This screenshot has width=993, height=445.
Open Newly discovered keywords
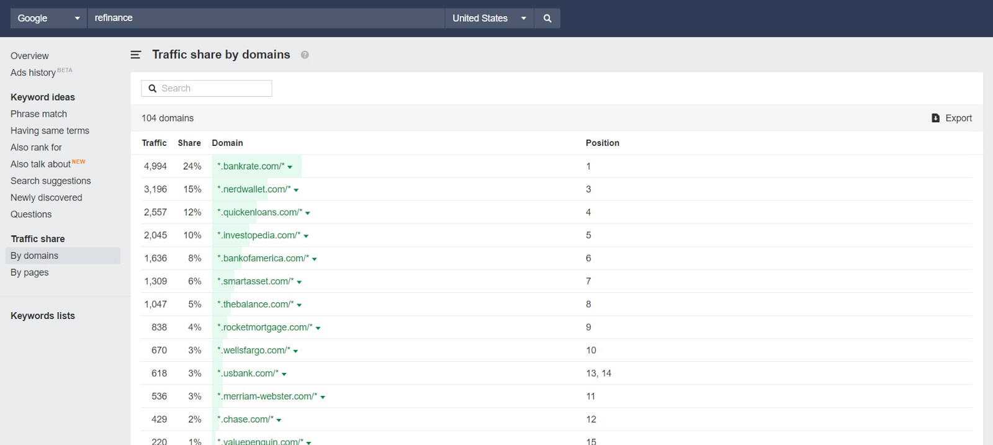tap(46, 197)
